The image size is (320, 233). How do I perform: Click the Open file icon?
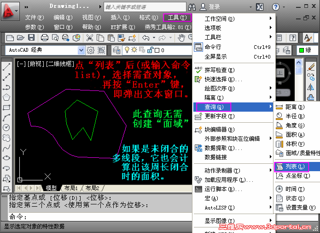pyautogui.click(x=21, y=38)
